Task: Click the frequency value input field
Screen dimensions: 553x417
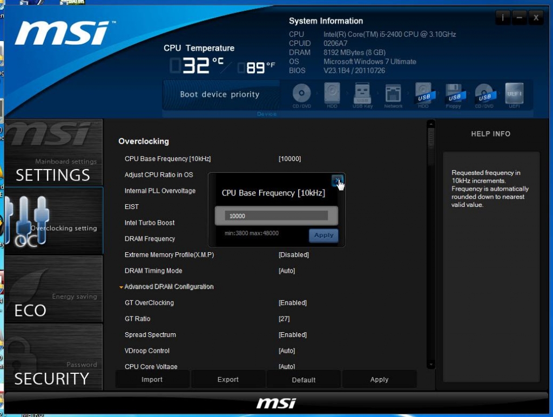Action: 276,216
